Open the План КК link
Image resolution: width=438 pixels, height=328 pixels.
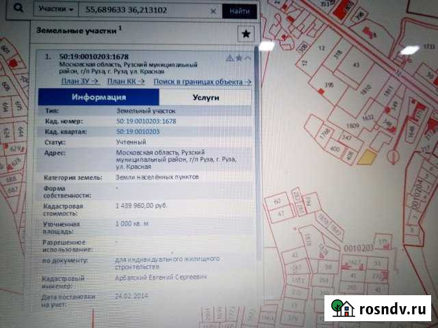(125, 81)
